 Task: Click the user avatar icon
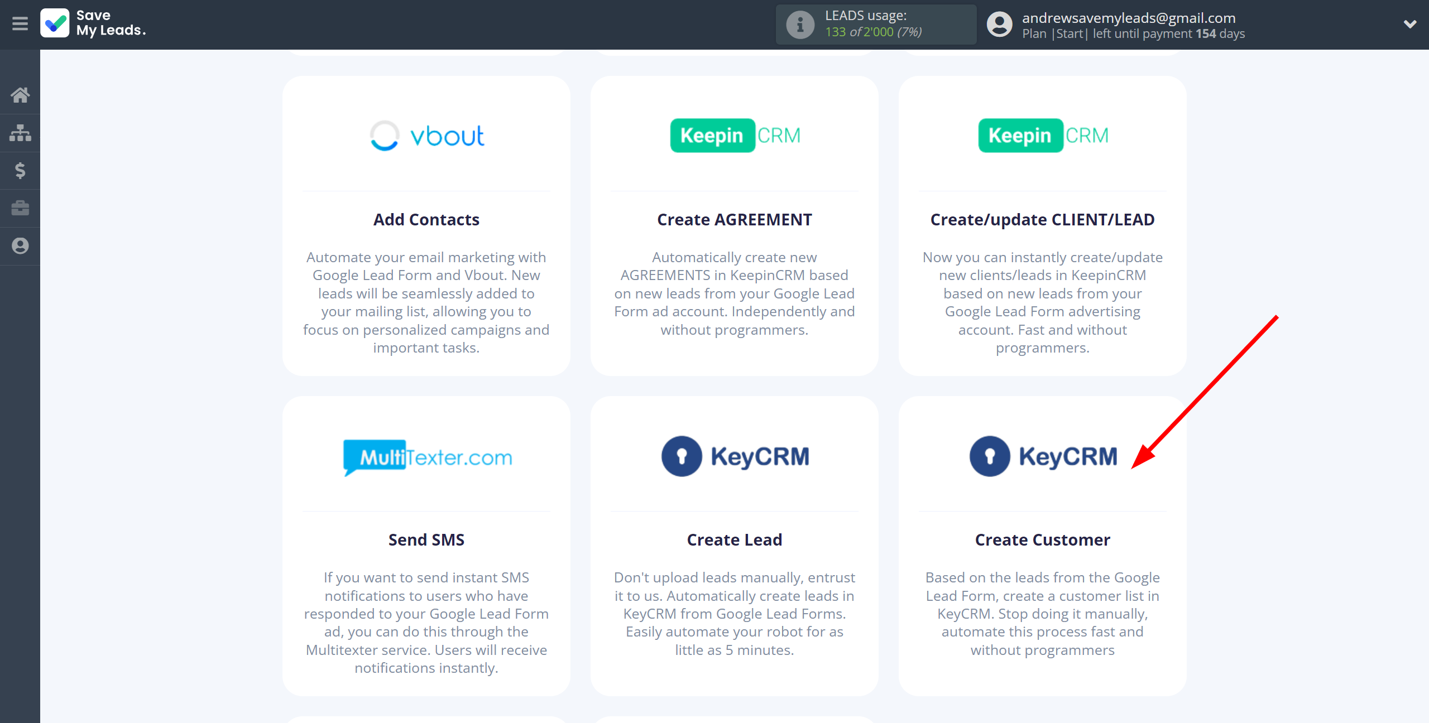click(999, 25)
